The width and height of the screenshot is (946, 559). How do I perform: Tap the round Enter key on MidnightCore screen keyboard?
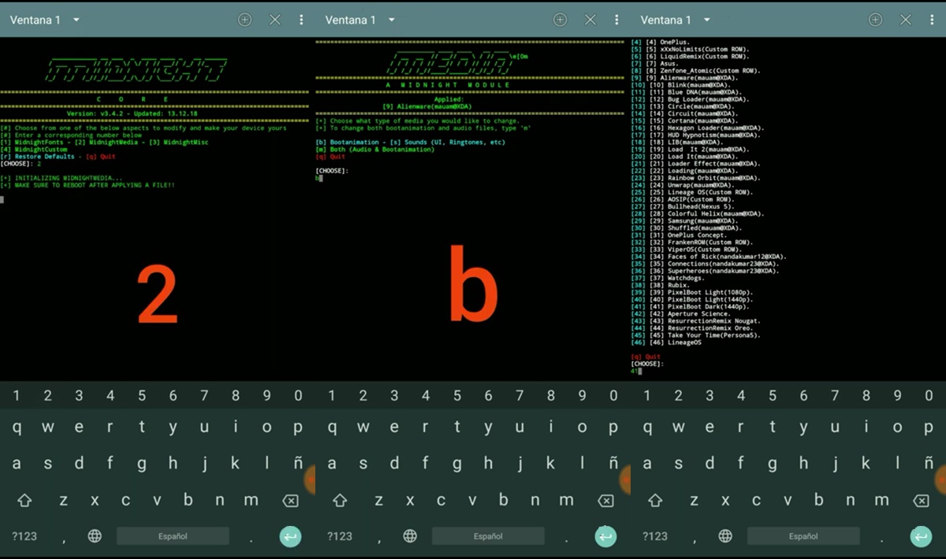(290, 537)
